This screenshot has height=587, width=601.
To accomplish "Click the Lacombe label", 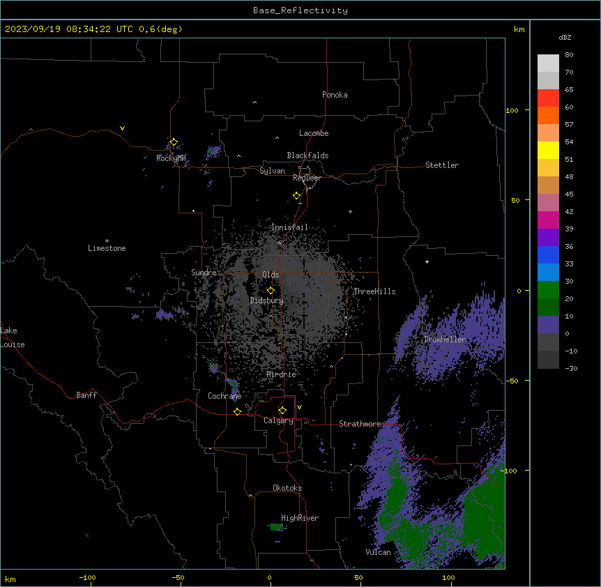I will [314, 133].
